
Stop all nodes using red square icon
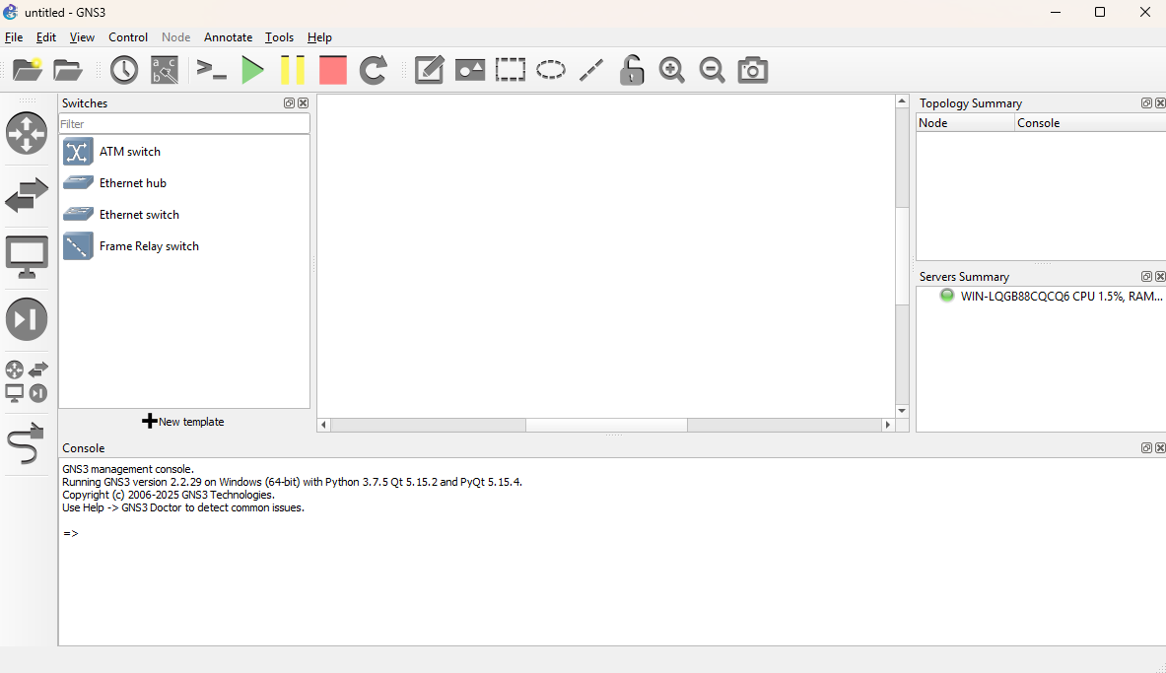(333, 70)
